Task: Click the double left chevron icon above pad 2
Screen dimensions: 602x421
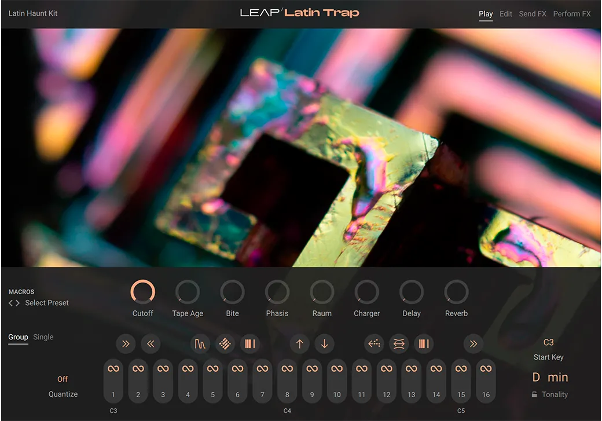Action: coord(150,344)
